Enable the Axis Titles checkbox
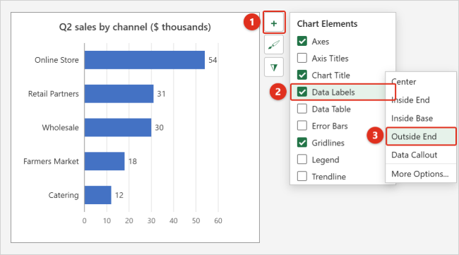The image size is (459, 255). coord(302,58)
